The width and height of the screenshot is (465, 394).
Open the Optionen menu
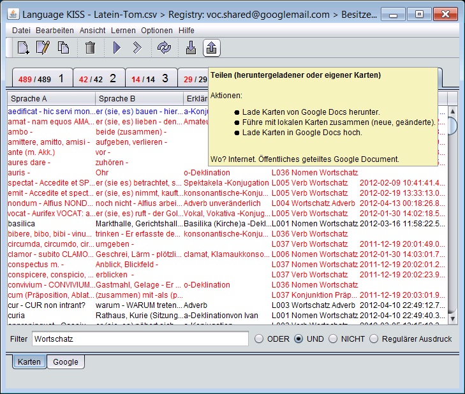click(x=156, y=31)
